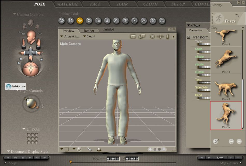Viewport: 246px width, 166px height.
Task: Open the Render tab in document window
Action: [89, 31]
